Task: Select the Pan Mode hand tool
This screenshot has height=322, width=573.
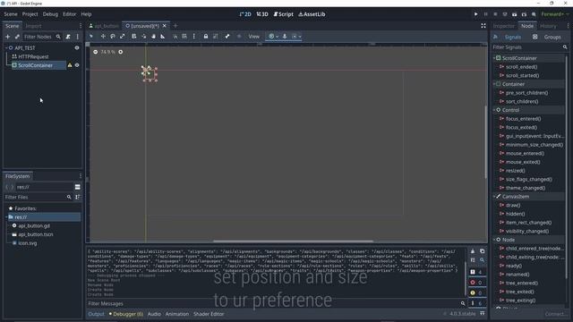Action: tap(153, 36)
